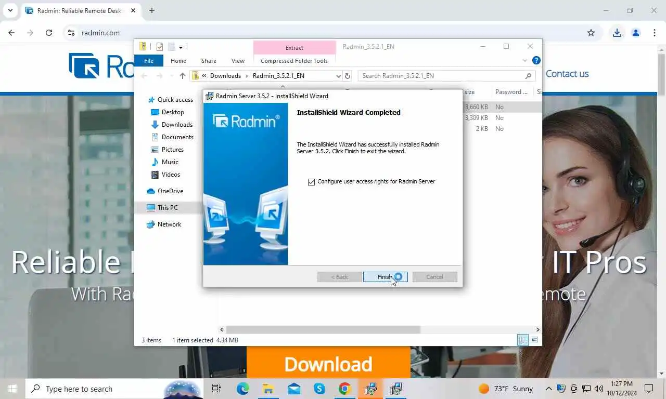This screenshot has width=666, height=399.
Task: Click Finish in the InstallShield wizard
Action: [385, 277]
